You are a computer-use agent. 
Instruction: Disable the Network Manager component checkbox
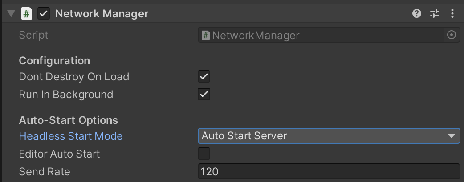click(44, 14)
